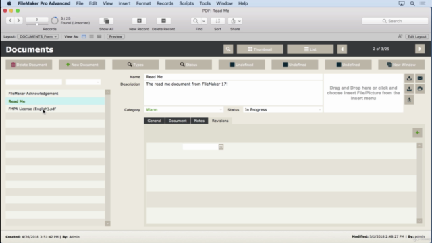Switch to Table view icon
The width and height of the screenshot is (432, 243).
[99, 36]
